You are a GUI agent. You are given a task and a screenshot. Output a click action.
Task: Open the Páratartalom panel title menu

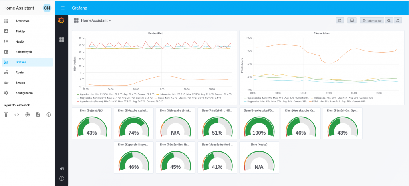tap(322, 33)
